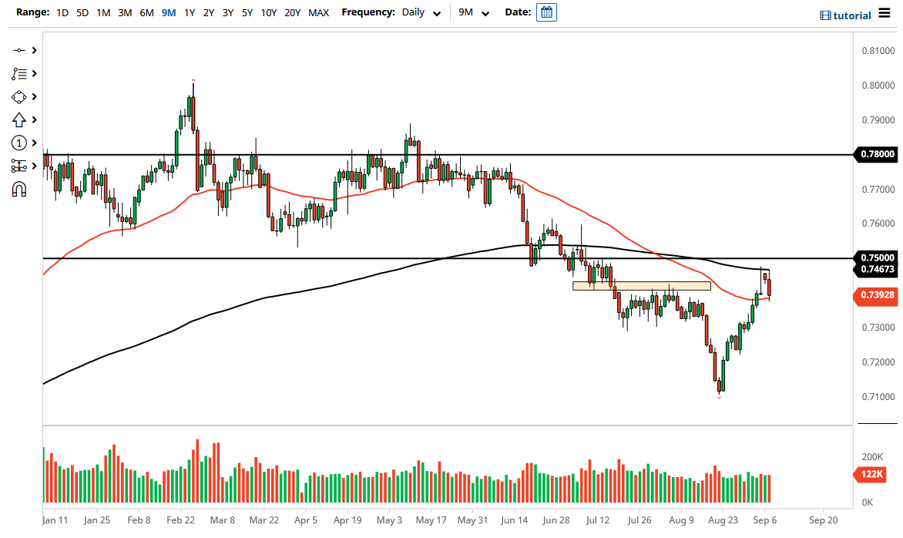
Task: Select the numbered annotation tool
Action: tap(20, 143)
